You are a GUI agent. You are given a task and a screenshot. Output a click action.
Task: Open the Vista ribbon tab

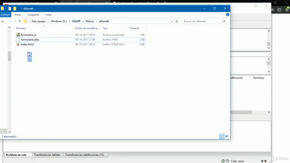click(x=48, y=14)
